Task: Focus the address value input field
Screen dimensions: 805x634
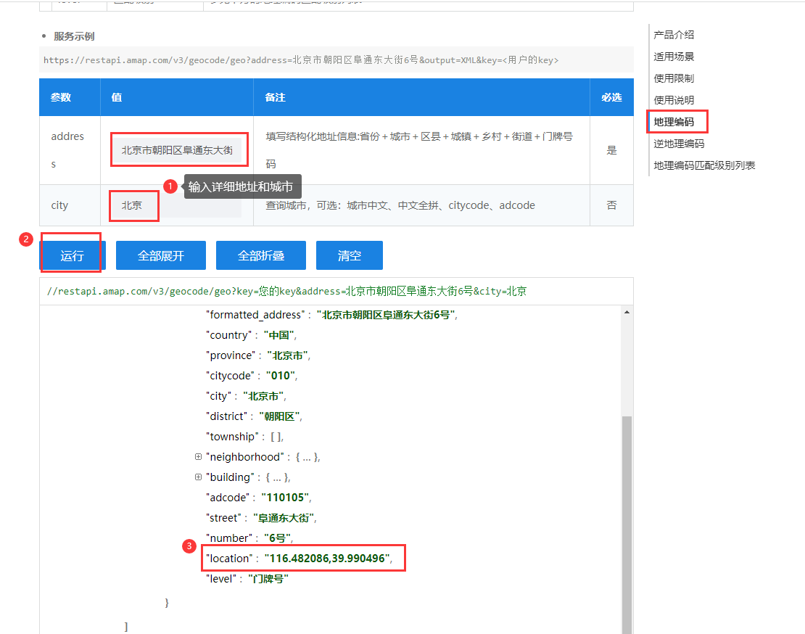Action: [177, 150]
